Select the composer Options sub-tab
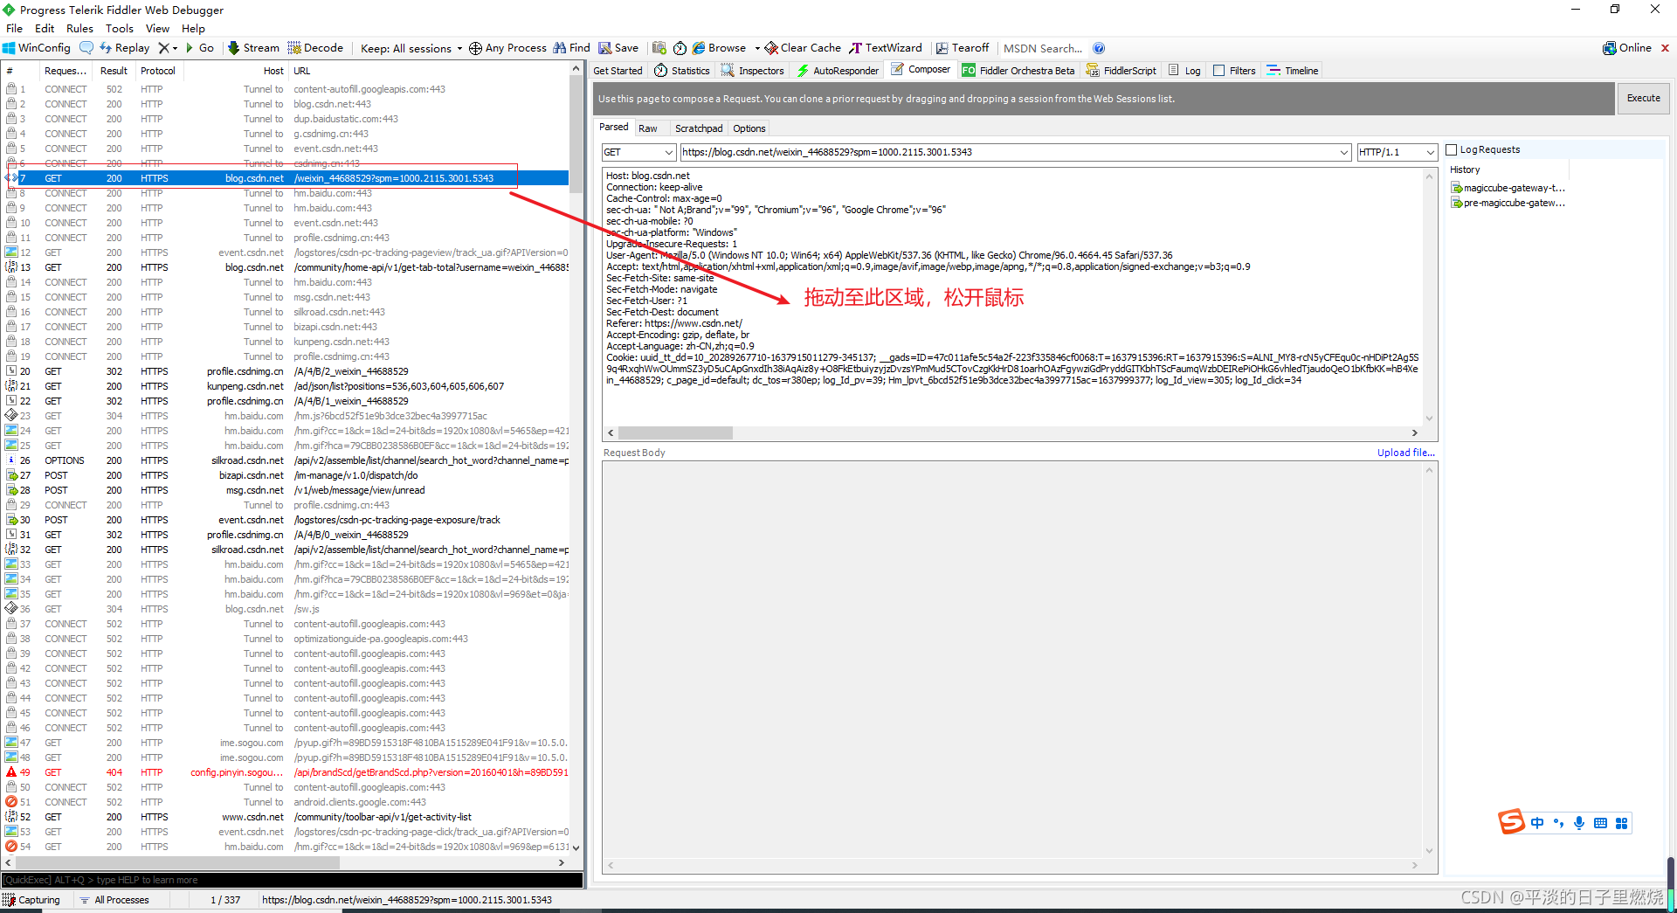 tap(749, 128)
